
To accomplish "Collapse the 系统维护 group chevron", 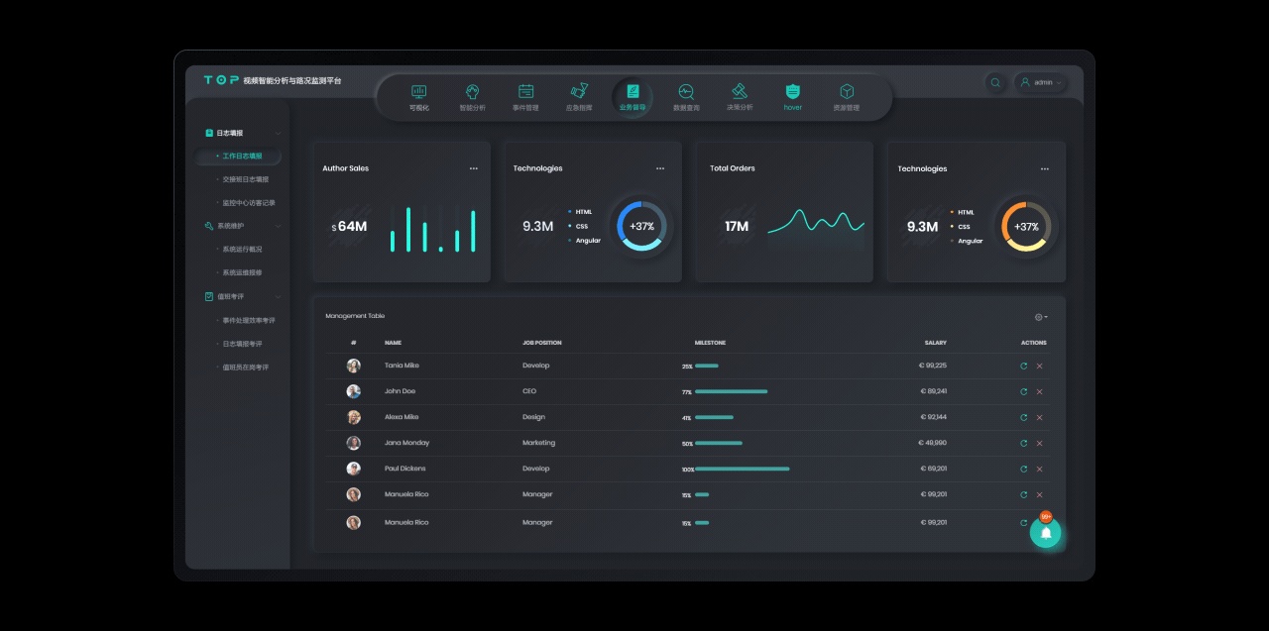I will pos(278,226).
